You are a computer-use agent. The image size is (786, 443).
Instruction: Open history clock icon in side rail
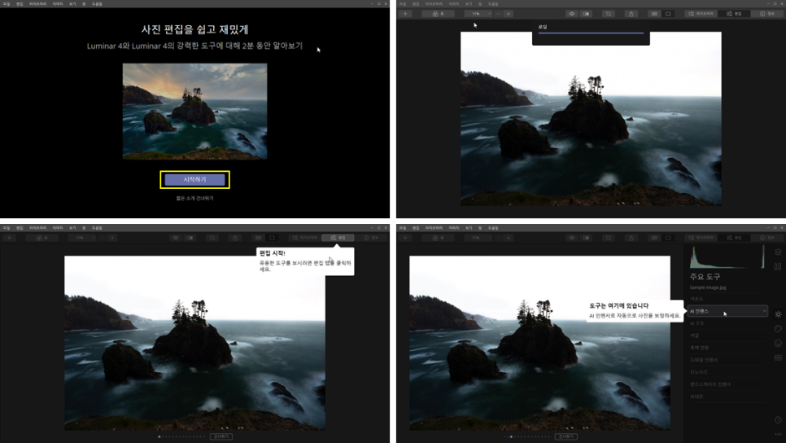click(778, 420)
